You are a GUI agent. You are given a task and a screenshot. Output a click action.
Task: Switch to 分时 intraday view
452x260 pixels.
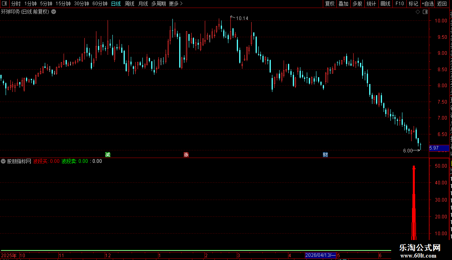click(x=16, y=4)
